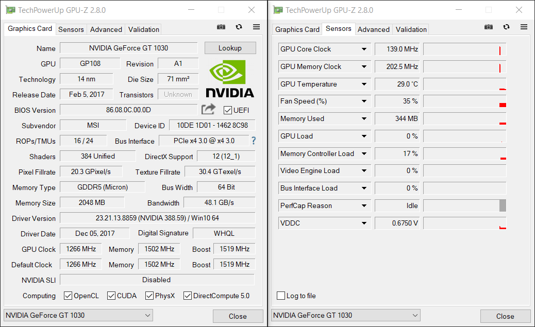Viewport: 535px width, 327px height.
Task: Click Close button in Sensors window
Action: (x=505, y=316)
